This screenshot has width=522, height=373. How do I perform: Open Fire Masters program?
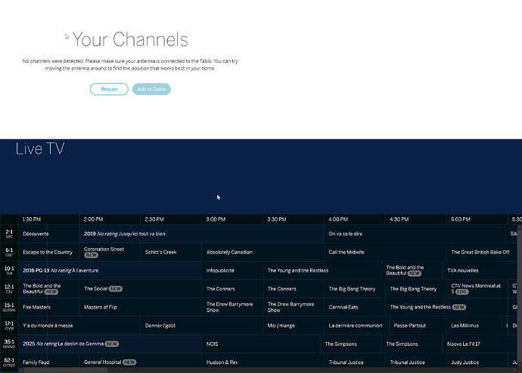(x=49, y=307)
